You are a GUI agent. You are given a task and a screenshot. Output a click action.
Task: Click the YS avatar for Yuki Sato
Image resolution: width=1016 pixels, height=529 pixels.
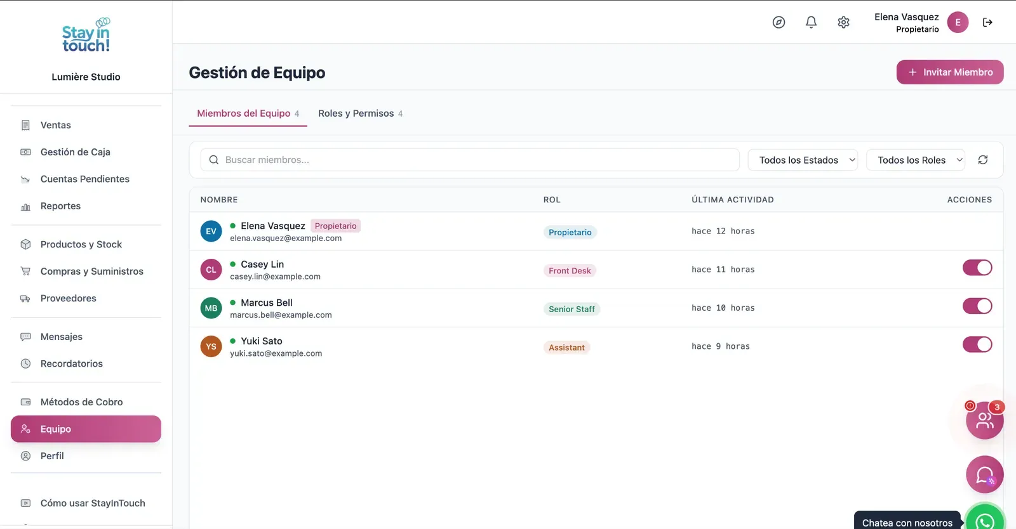tap(211, 346)
